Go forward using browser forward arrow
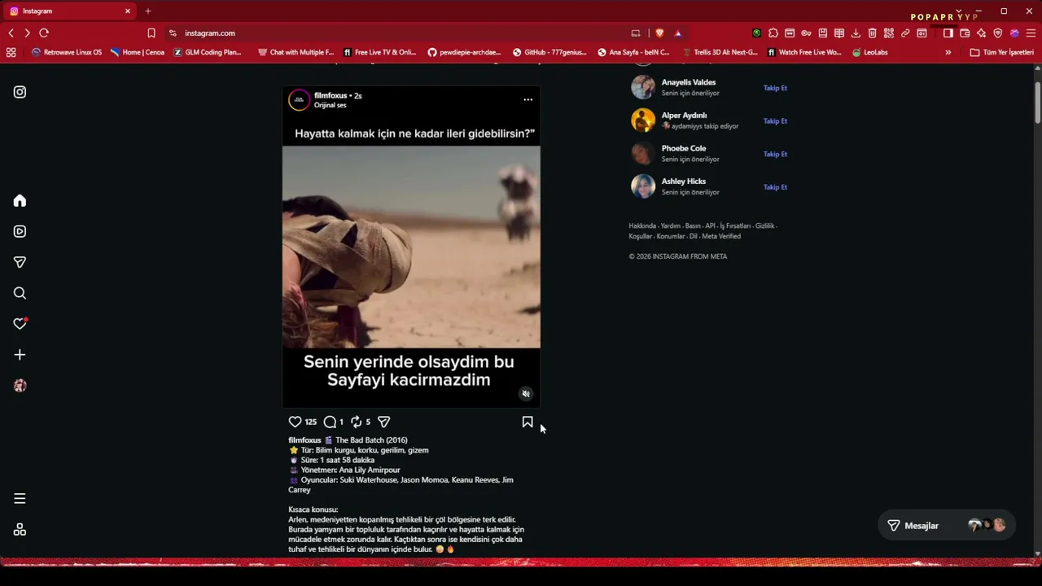This screenshot has width=1042, height=586. tap(27, 33)
